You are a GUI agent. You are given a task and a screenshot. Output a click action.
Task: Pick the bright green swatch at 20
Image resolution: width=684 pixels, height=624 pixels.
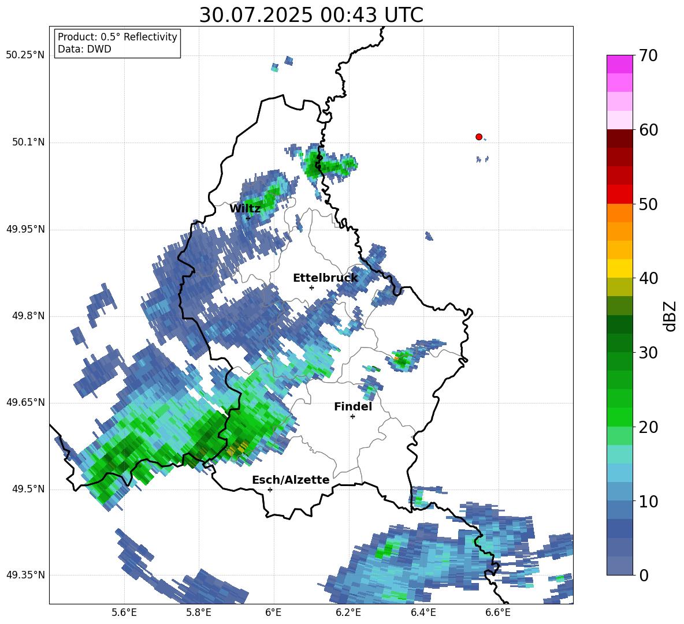coord(619,417)
